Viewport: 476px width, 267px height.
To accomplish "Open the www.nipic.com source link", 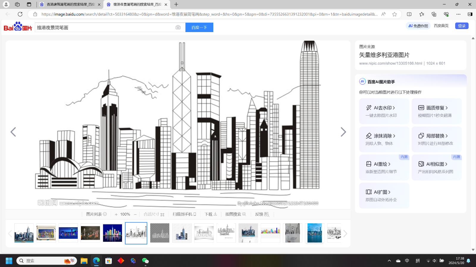I will pos(390,63).
